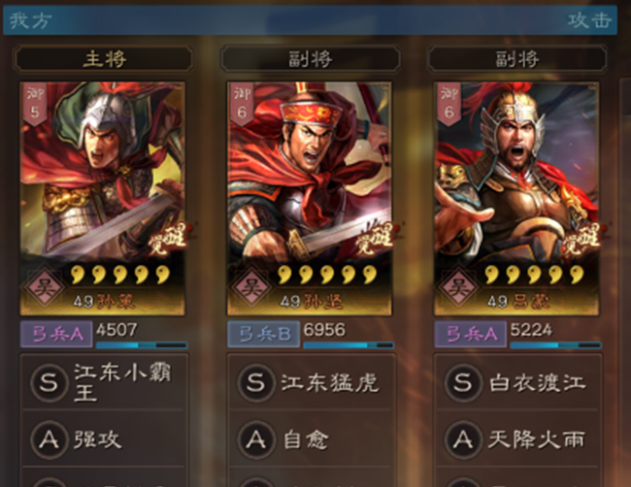Click the 御 5 cost badge on 孙策
631x487 pixels.
click(35, 104)
